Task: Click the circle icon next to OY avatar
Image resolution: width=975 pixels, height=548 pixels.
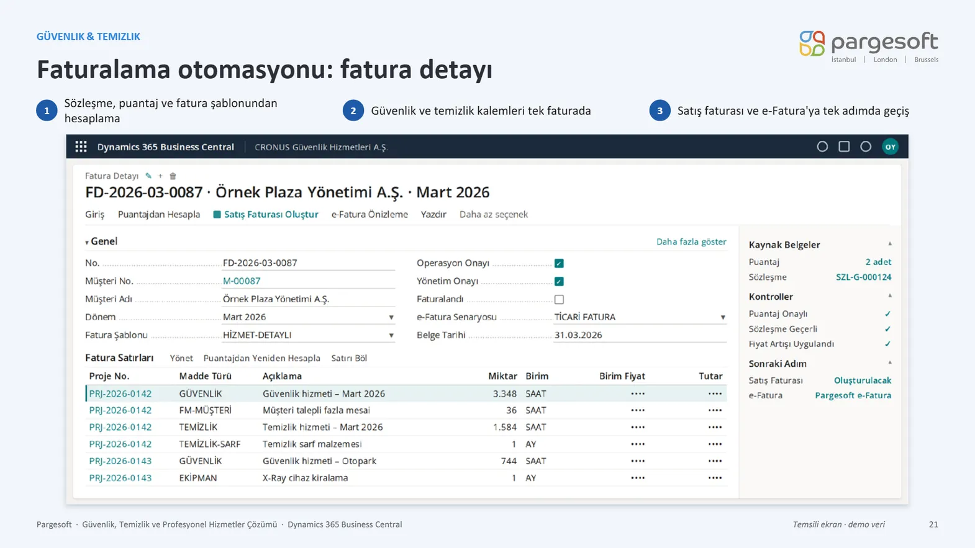Action: tap(866, 146)
